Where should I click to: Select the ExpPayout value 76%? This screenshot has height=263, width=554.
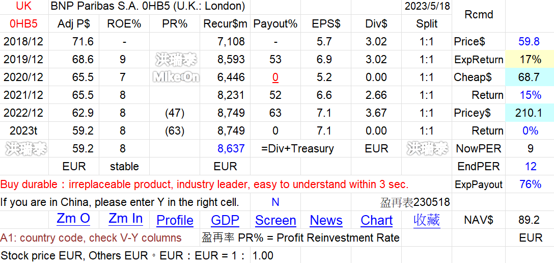click(529, 184)
